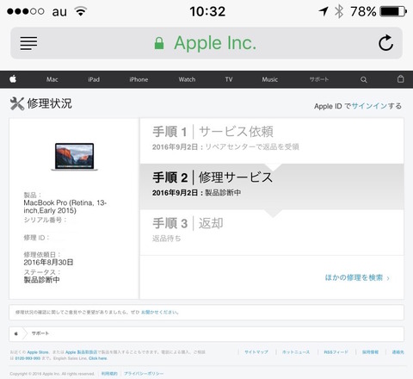Image resolution: width=413 pixels, height=379 pixels.
Task: Open the RSSフィード footer link
Action: [336, 352]
